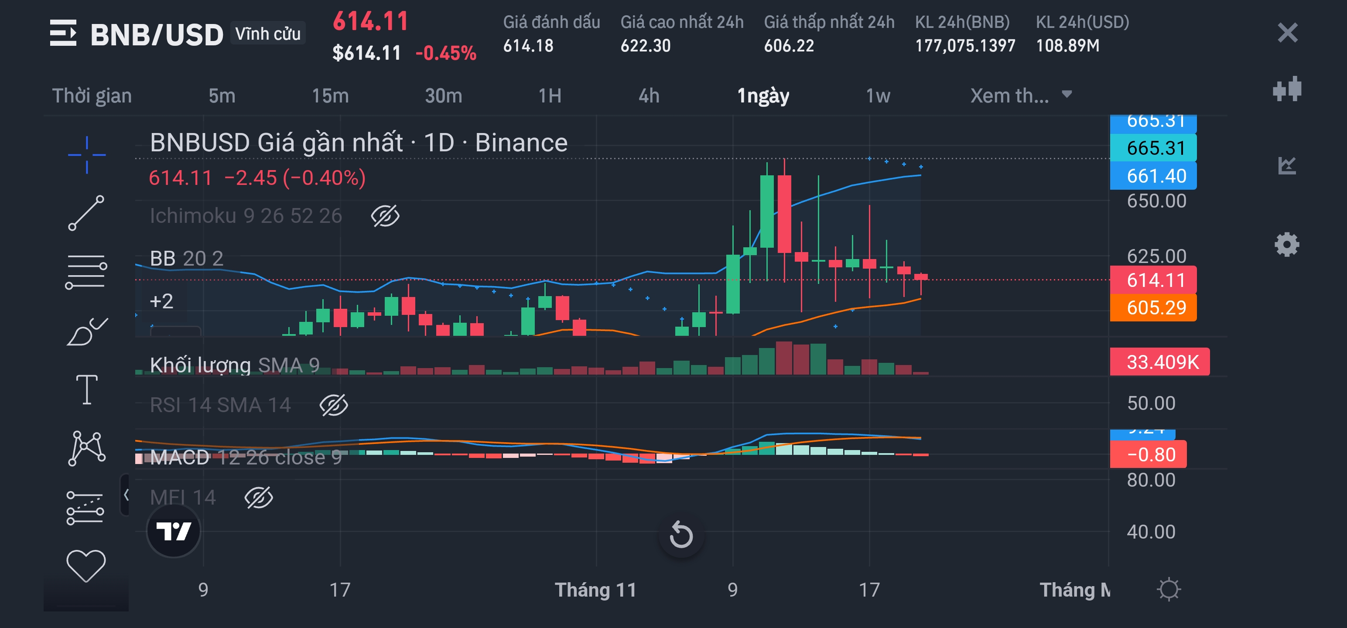Select the crosshair cursor tool
This screenshot has width=1347, height=628.
click(x=87, y=154)
